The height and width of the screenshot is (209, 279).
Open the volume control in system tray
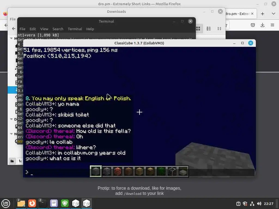click(259, 204)
